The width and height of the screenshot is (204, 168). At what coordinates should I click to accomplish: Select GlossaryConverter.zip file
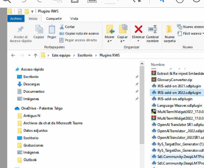click(172, 80)
